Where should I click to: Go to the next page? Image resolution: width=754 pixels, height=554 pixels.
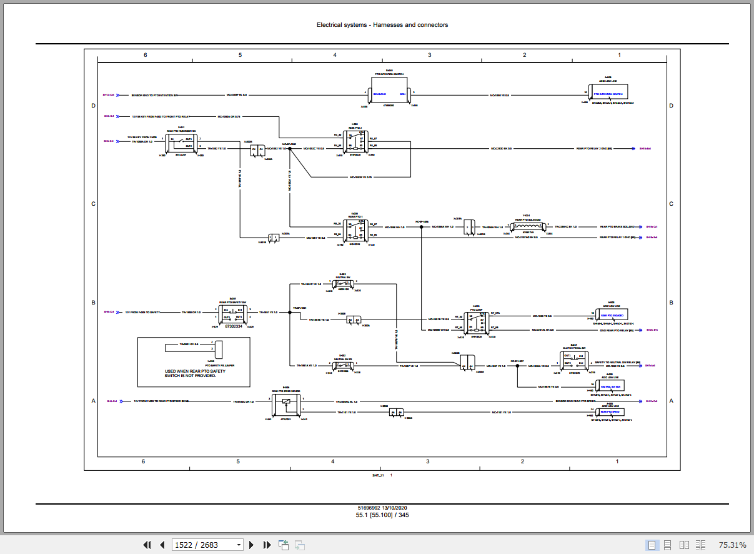coord(252,545)
